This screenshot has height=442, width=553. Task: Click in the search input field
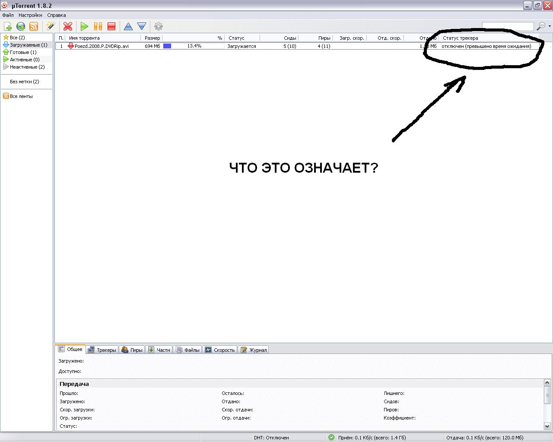pos(508,27)
